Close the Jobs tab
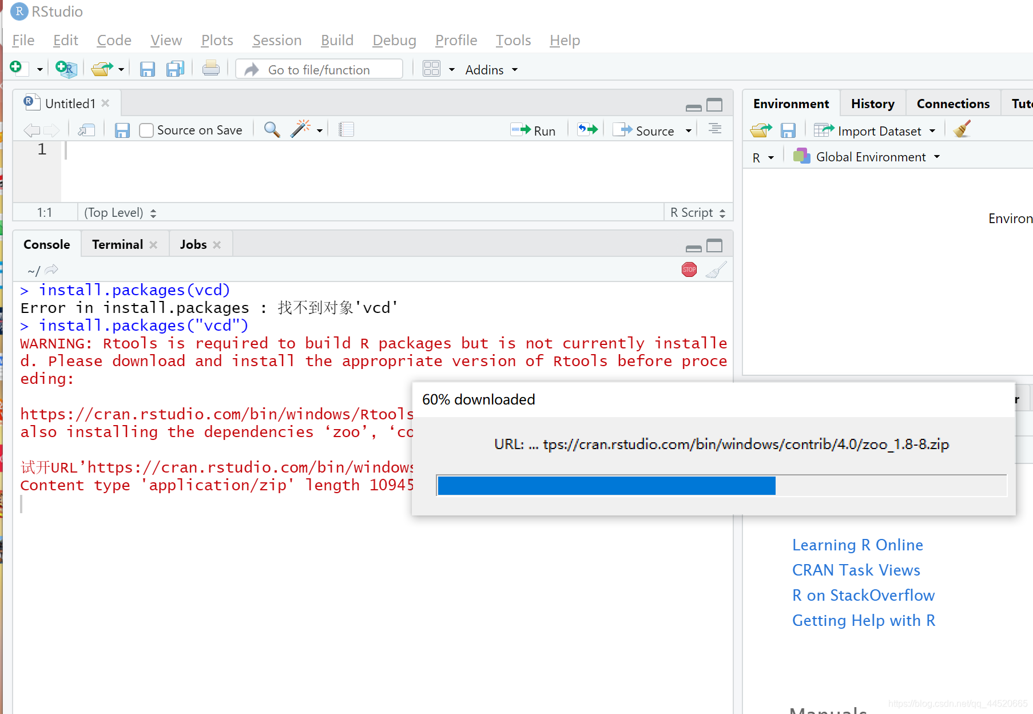The height and width of the screenshot is (714, 1033). coord(217,244)
